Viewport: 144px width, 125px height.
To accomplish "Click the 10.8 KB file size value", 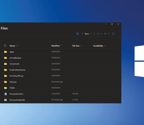I will (75, 94).
